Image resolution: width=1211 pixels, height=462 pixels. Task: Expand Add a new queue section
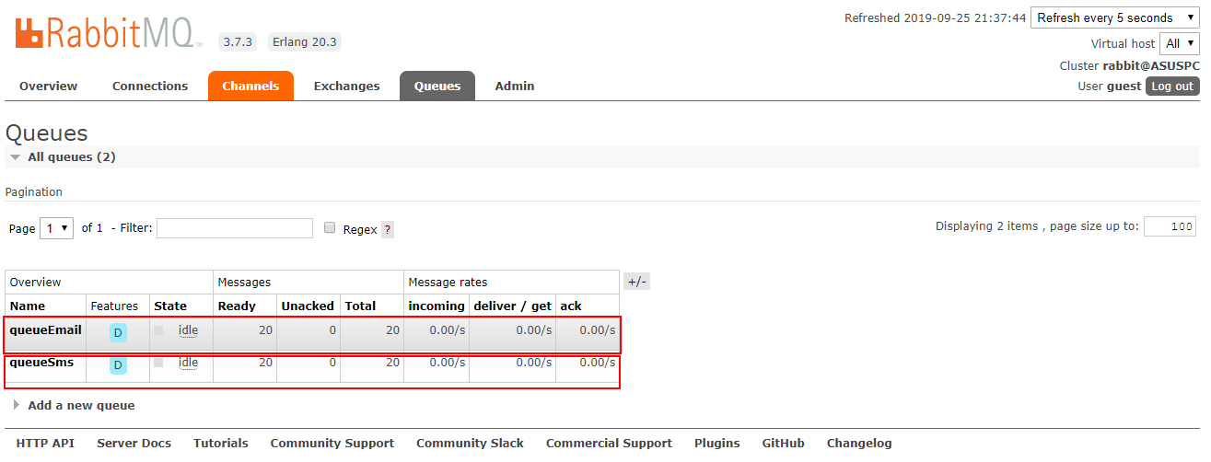point(74,405)
